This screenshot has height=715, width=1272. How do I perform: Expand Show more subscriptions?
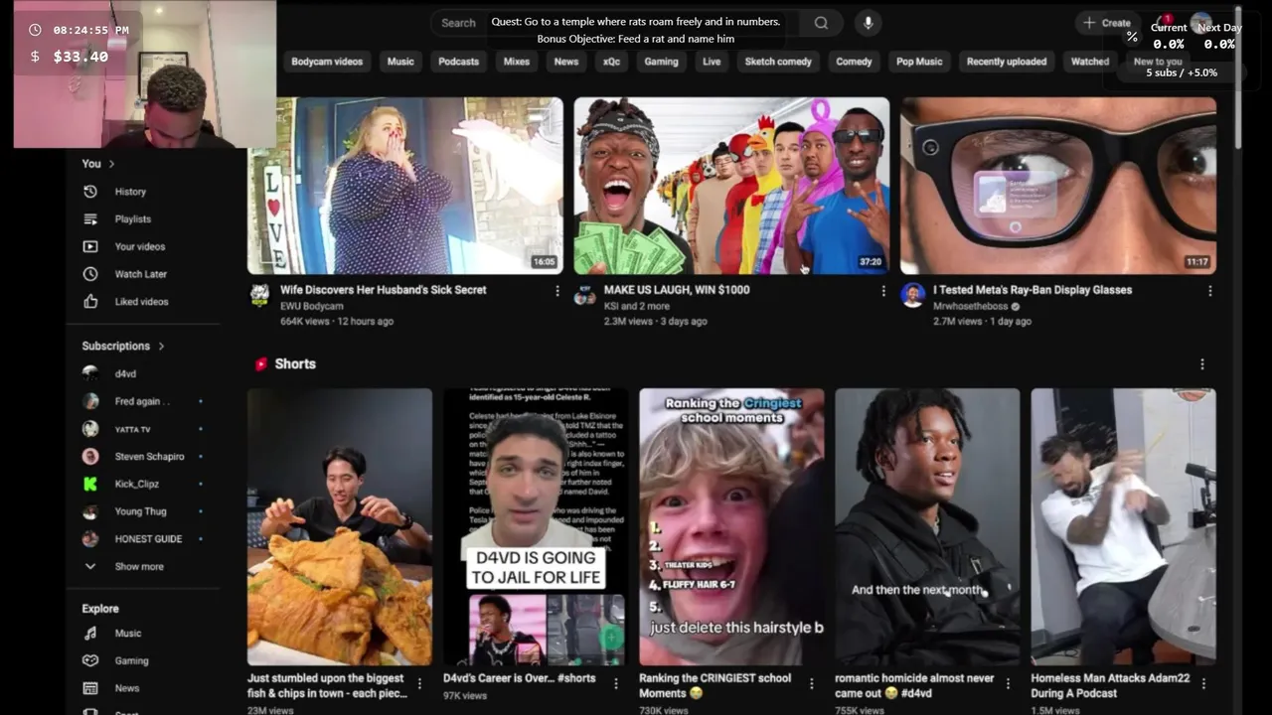click(139, 567)
